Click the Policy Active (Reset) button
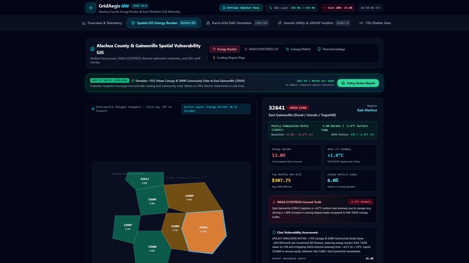This screenshot has height=263, width=469. 358,83
